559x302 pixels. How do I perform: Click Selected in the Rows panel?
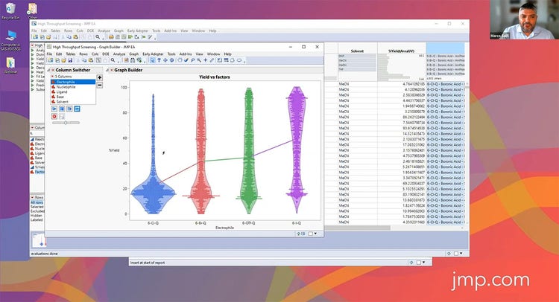pos(37,207)
